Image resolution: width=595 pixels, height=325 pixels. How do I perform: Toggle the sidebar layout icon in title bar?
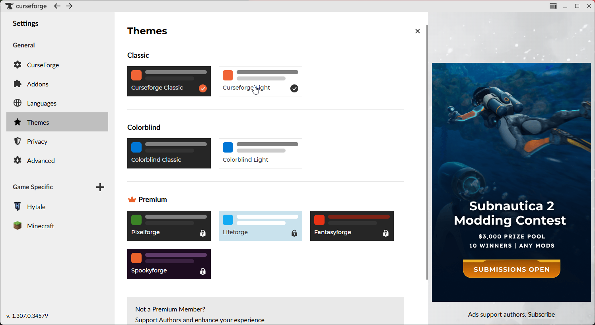coord(553,6)
